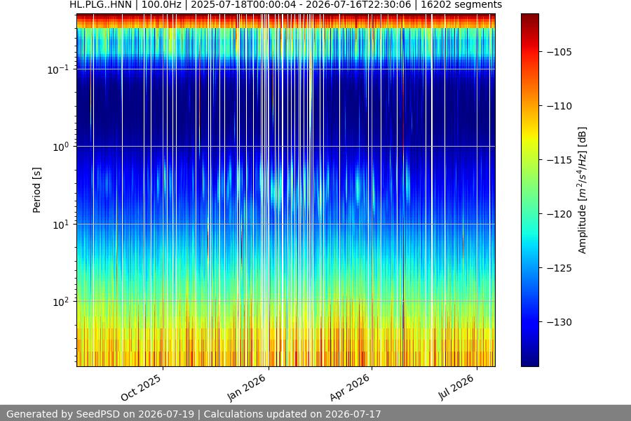Click the −105 colorbar tick label
Viewport: 631px width, 421px height.
(x=559, y=52)
